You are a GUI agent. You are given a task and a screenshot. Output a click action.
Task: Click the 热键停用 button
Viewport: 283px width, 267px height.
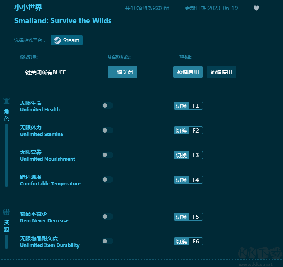click(221, 72)
